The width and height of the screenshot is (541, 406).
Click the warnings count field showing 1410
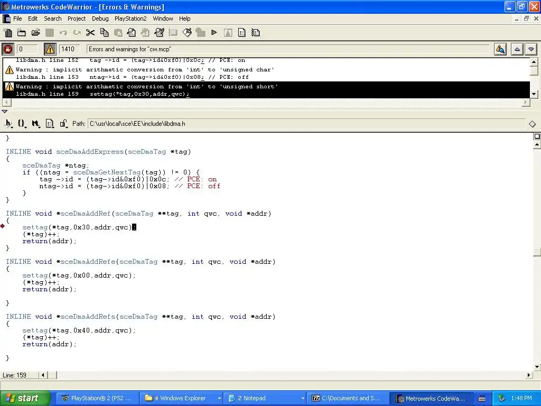coord(70,49)
